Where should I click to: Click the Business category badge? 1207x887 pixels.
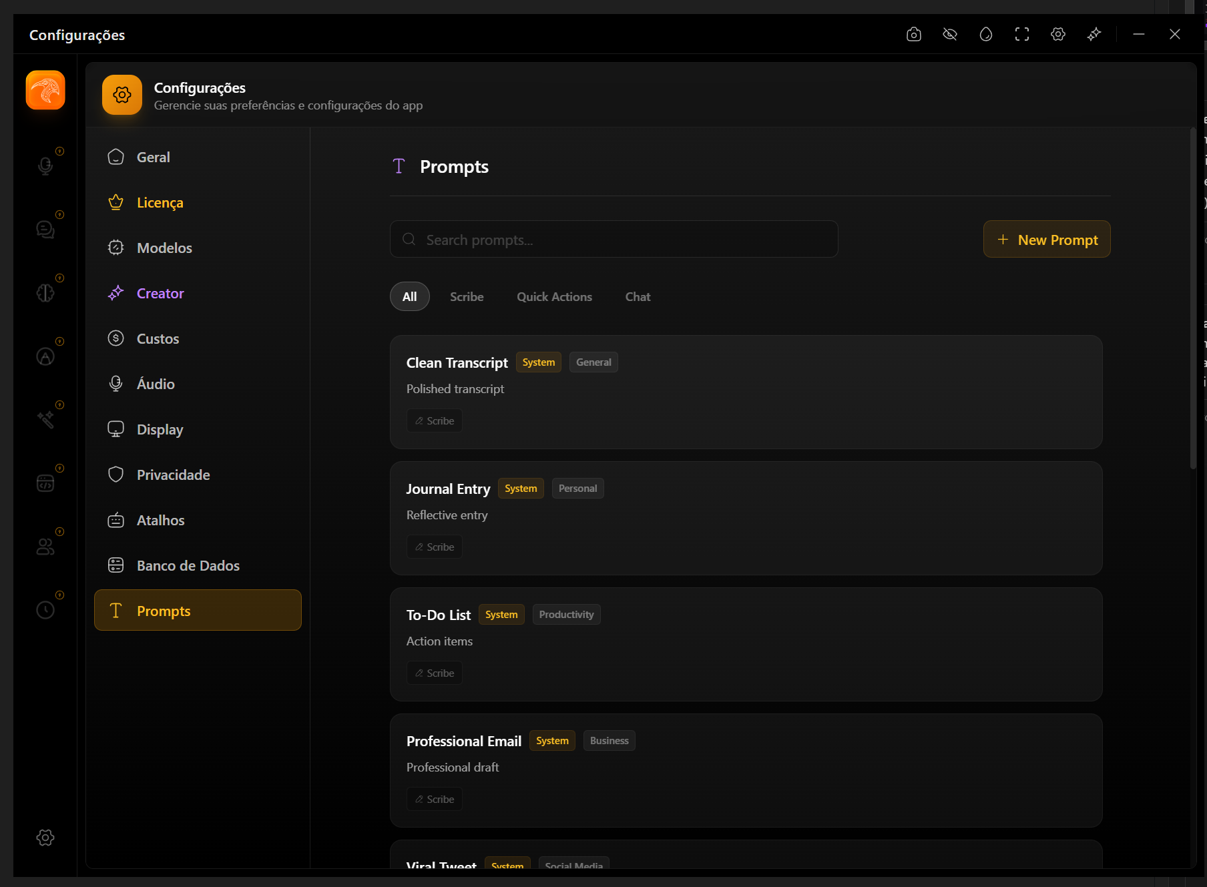(x=609, y=741)
